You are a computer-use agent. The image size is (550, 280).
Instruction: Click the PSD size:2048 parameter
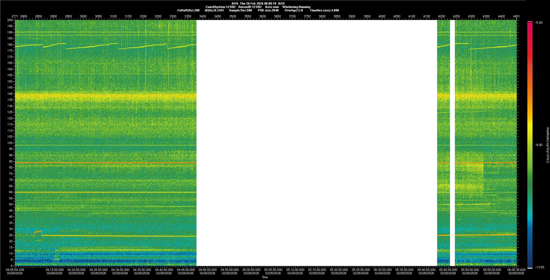click(268, 10)
